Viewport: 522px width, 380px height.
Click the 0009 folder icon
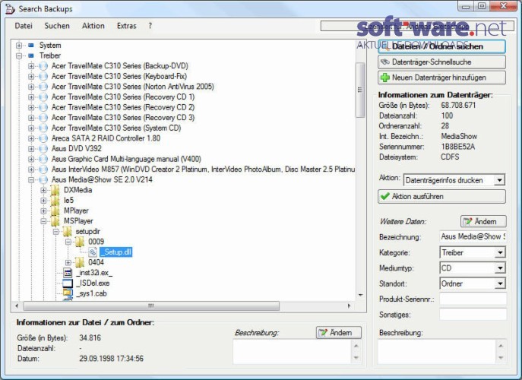pyautogui.click(x=80, y=242)
